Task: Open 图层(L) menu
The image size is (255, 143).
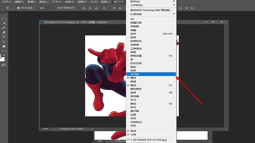Action: 44,2
